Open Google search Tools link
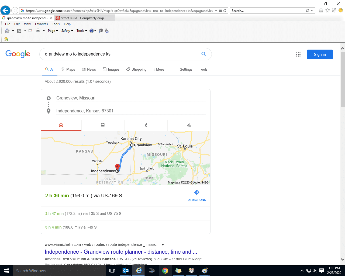The image size is (345, 276). [x=203, y=69]
